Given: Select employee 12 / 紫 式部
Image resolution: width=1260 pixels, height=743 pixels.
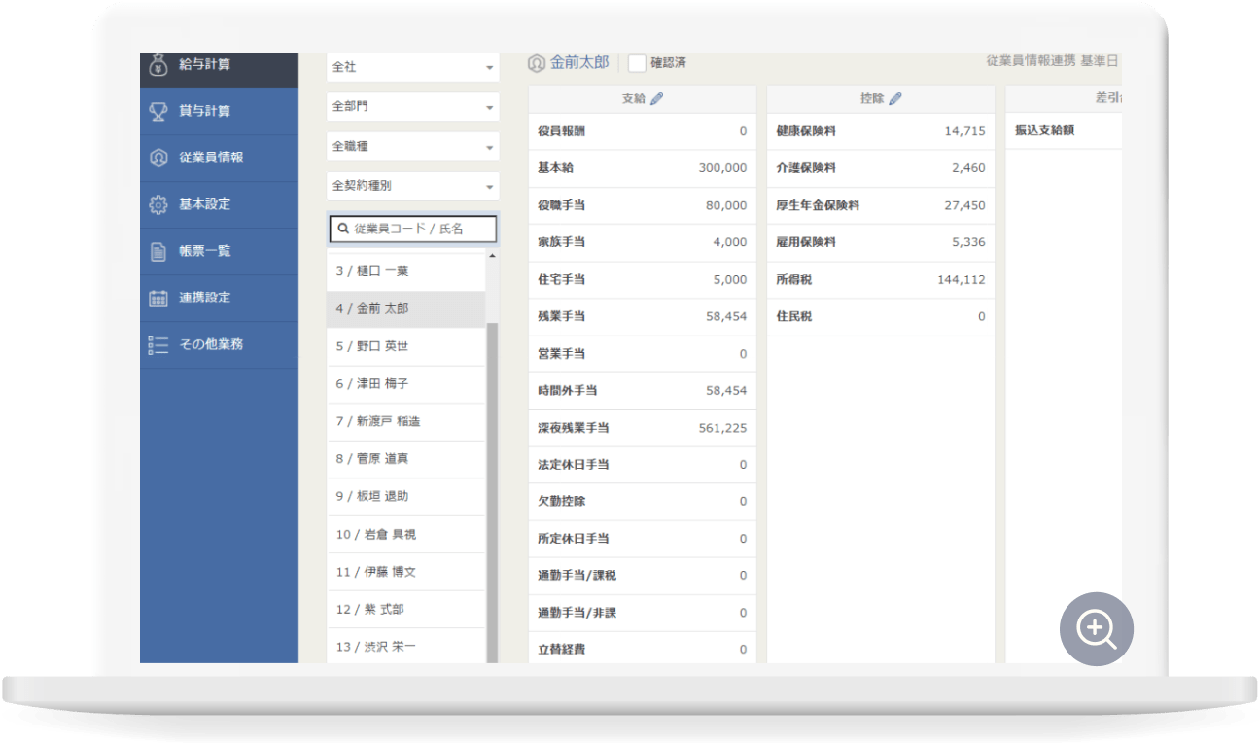Looking at the screenshot, I should click(405, 609).
